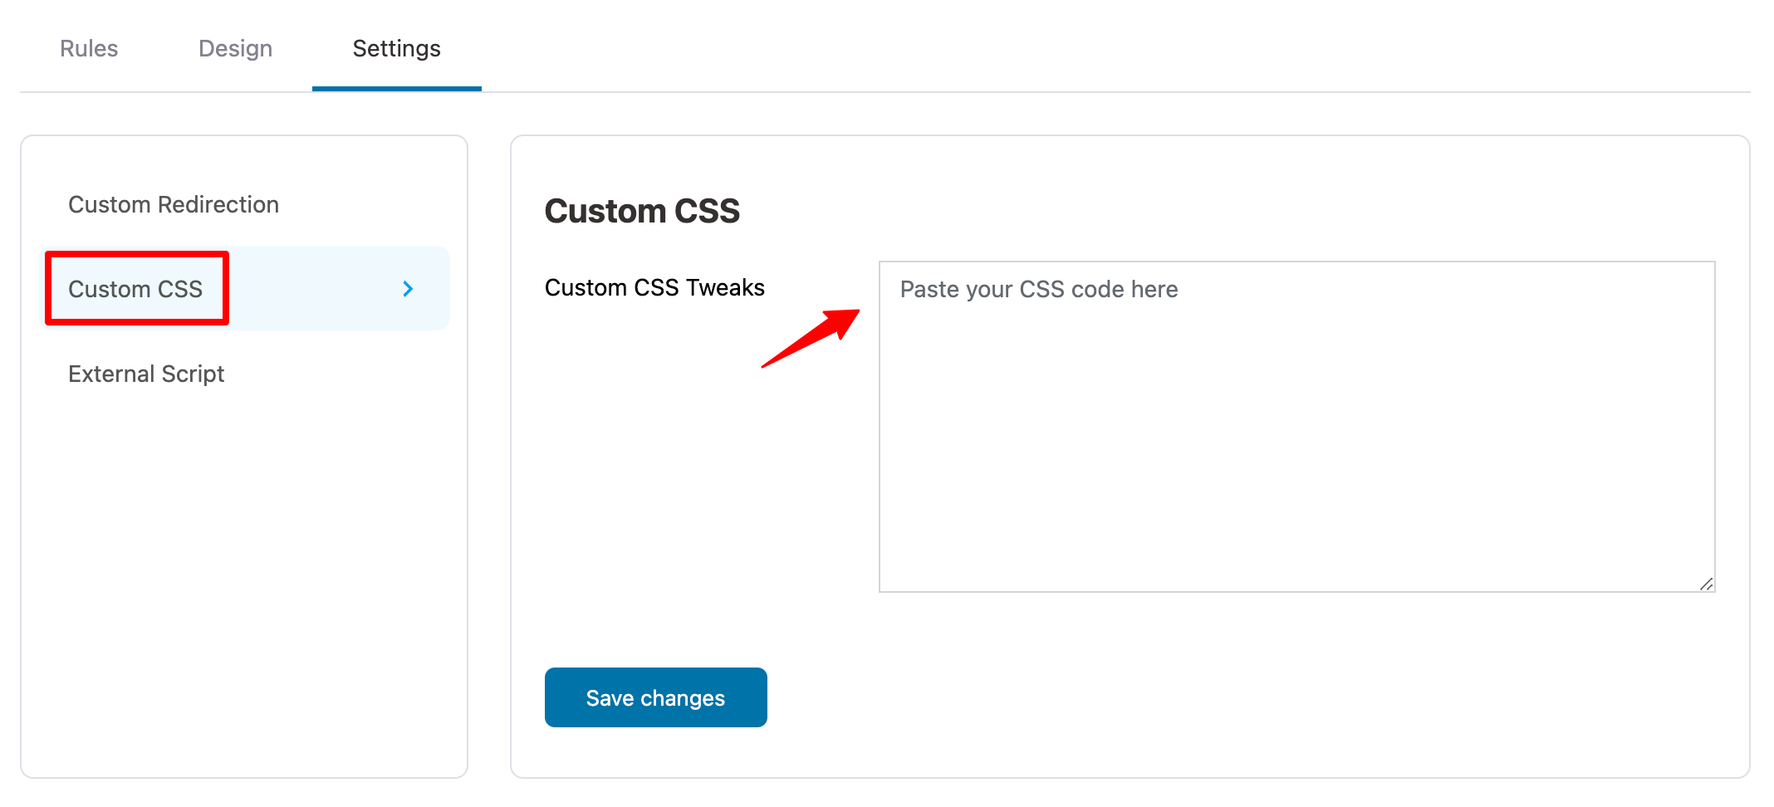Click empty space in highlighted Custom CSS row
The image size is (1774, 807).
pos(316,289)
